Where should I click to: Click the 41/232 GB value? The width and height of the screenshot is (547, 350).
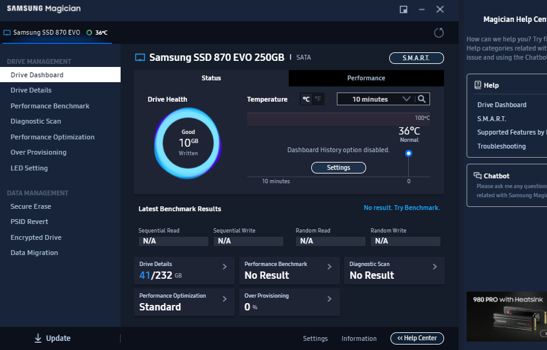point(160,275)
